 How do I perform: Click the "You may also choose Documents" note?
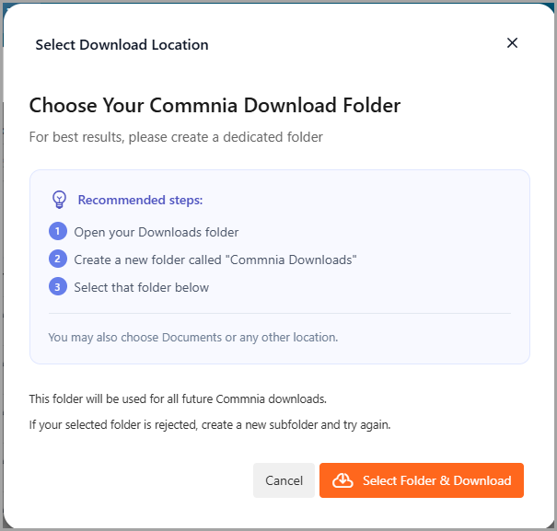(192, 337)
